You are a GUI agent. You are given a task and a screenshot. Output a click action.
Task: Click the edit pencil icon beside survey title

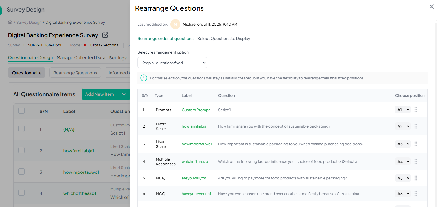pyautogui.click(x=105, y=35)
